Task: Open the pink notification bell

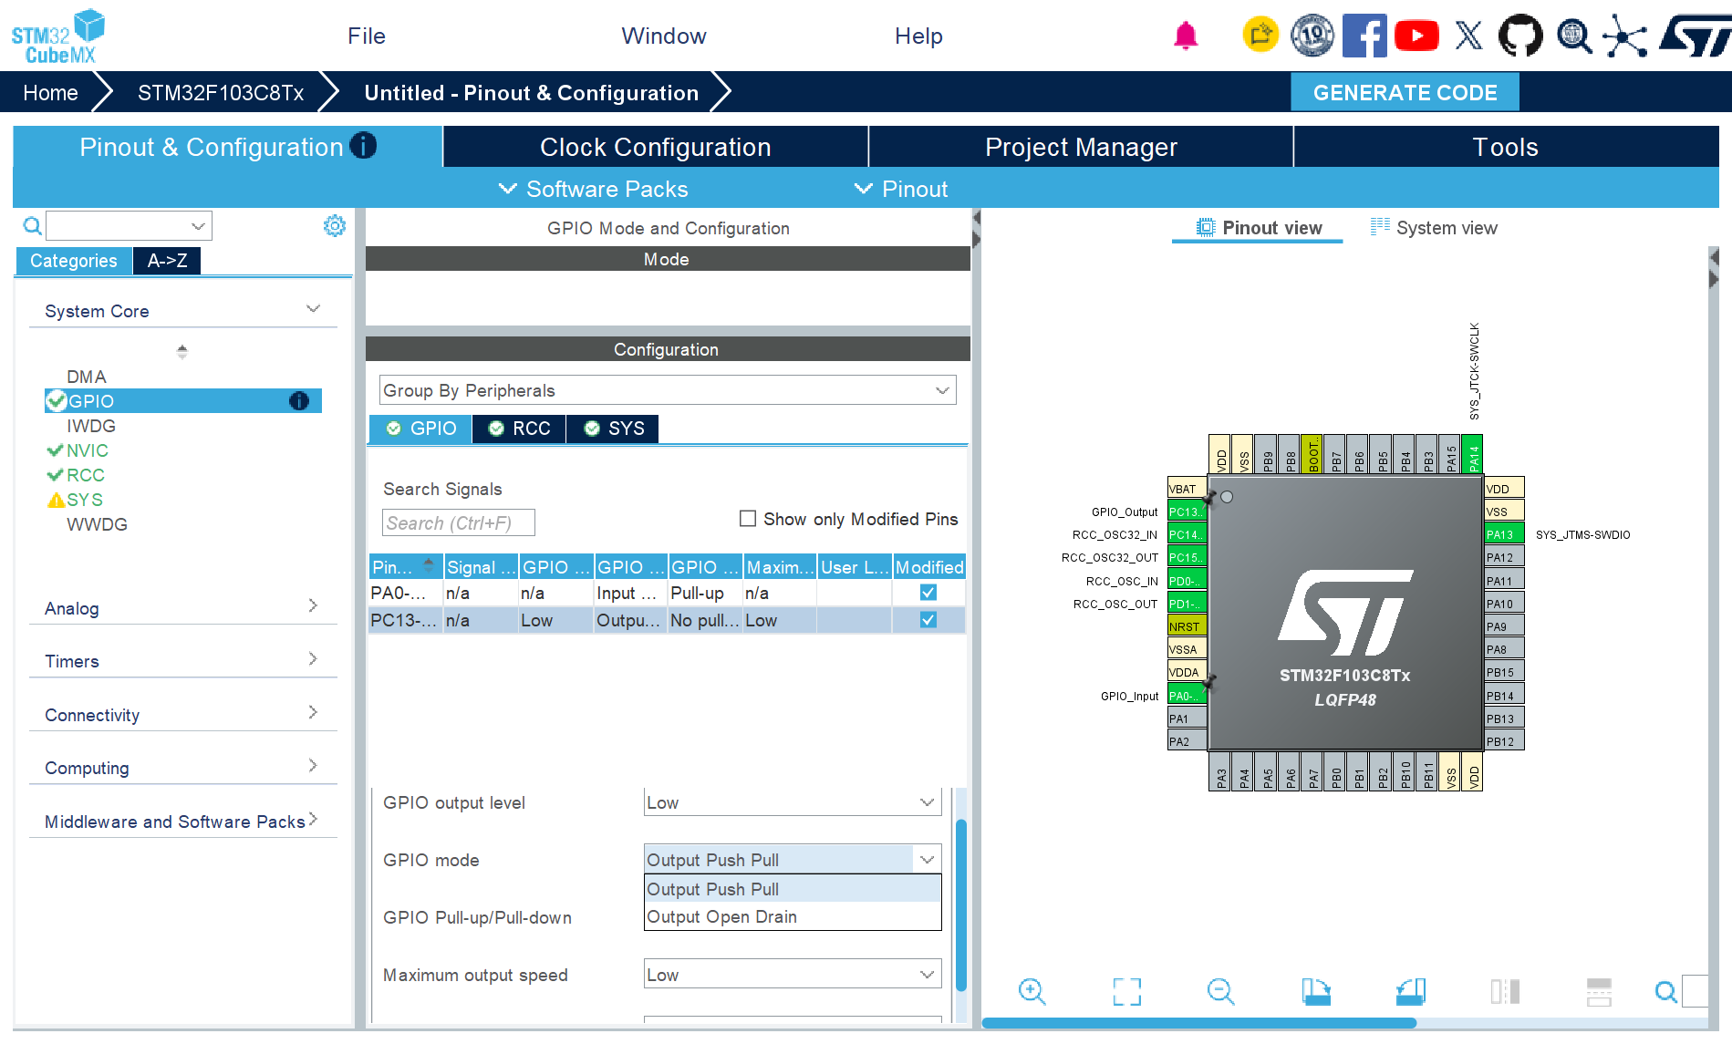Action: tap(1186, 36)
